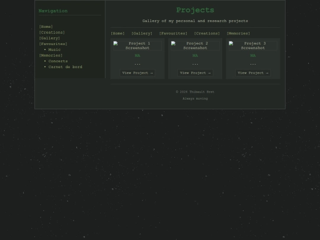
Task: Select the Music sub-item under Favourites
Action: point(55,50)
